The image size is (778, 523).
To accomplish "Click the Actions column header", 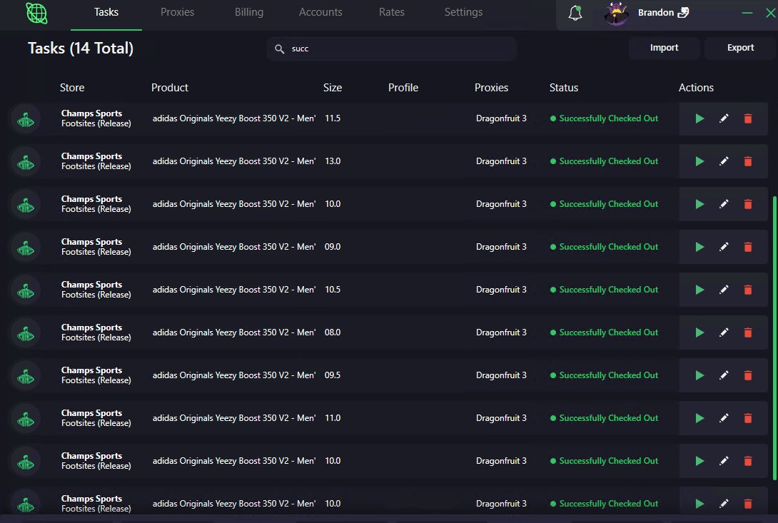I will pyautogui.click(x=696, y=88).
